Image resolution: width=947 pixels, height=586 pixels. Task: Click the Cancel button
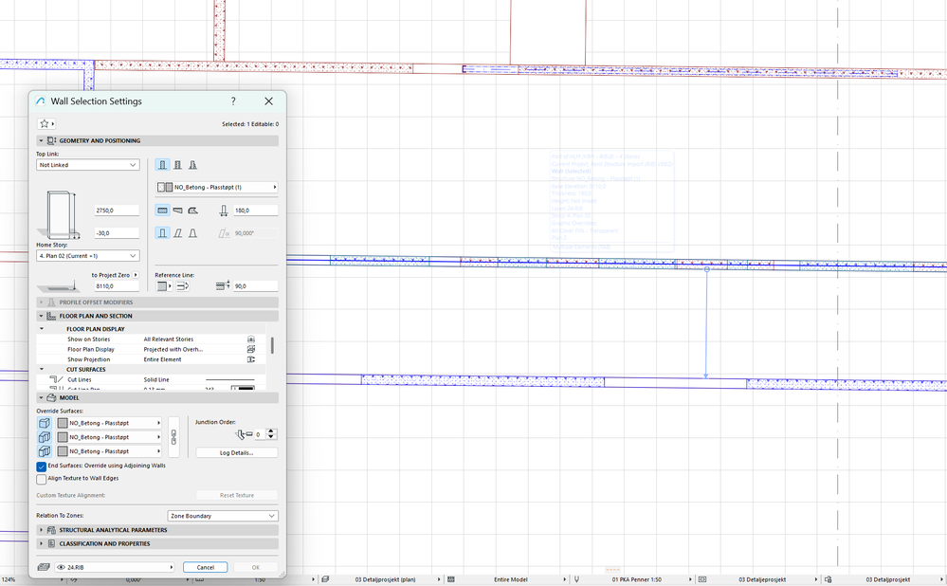point(206,567)
